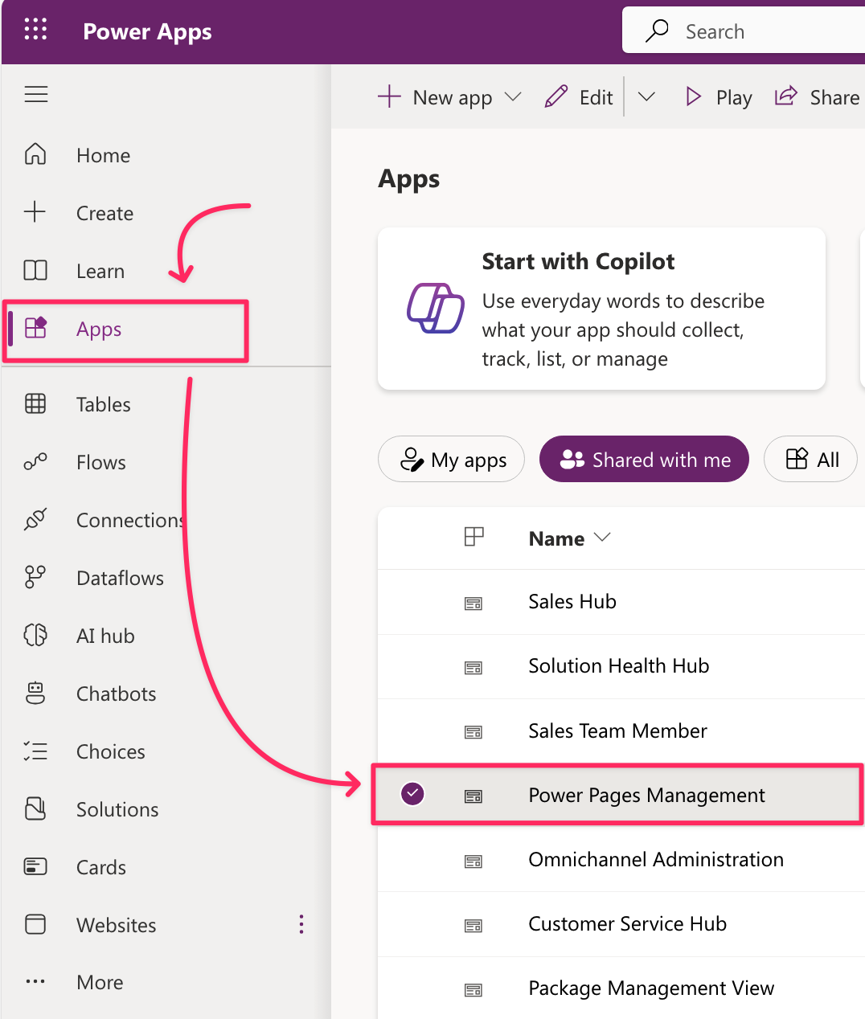Open the Sales Hub app link

tap(572, 602)
